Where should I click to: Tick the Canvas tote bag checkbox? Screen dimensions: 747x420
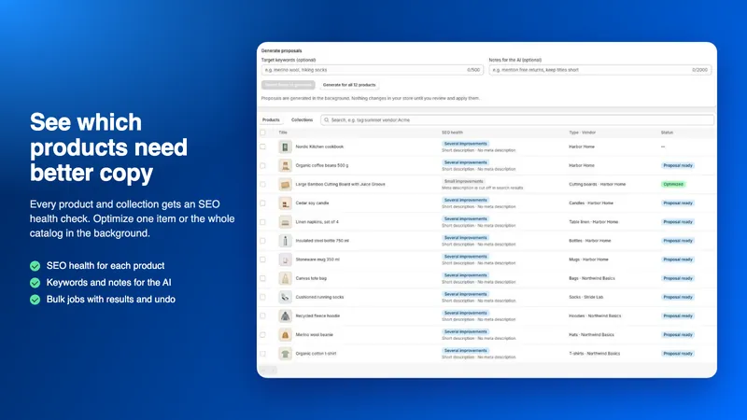point(263,278)
